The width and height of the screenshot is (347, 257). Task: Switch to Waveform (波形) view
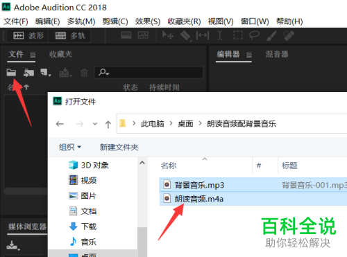click(28, 35)
